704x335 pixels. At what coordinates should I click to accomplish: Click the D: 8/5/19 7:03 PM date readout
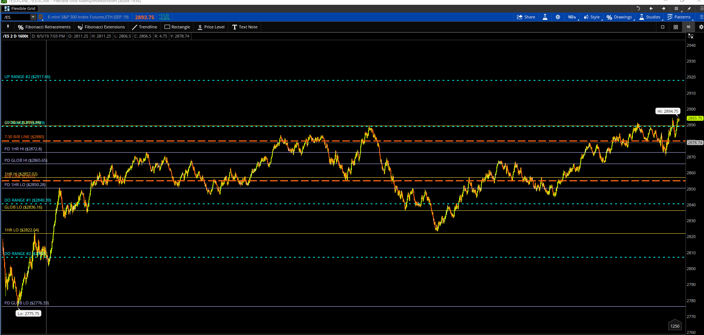(48, 36)
